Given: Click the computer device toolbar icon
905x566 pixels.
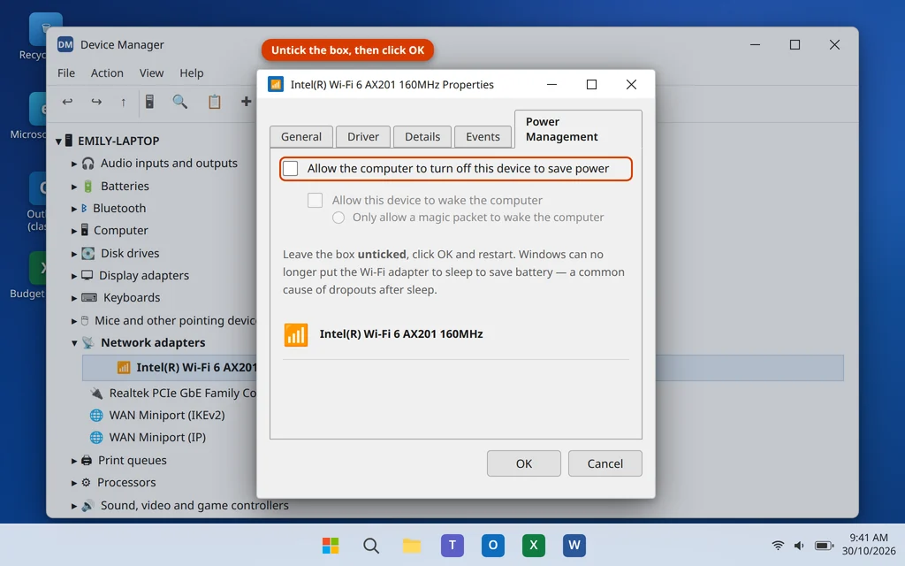Looking at the screenshot, I should point(149,102).
